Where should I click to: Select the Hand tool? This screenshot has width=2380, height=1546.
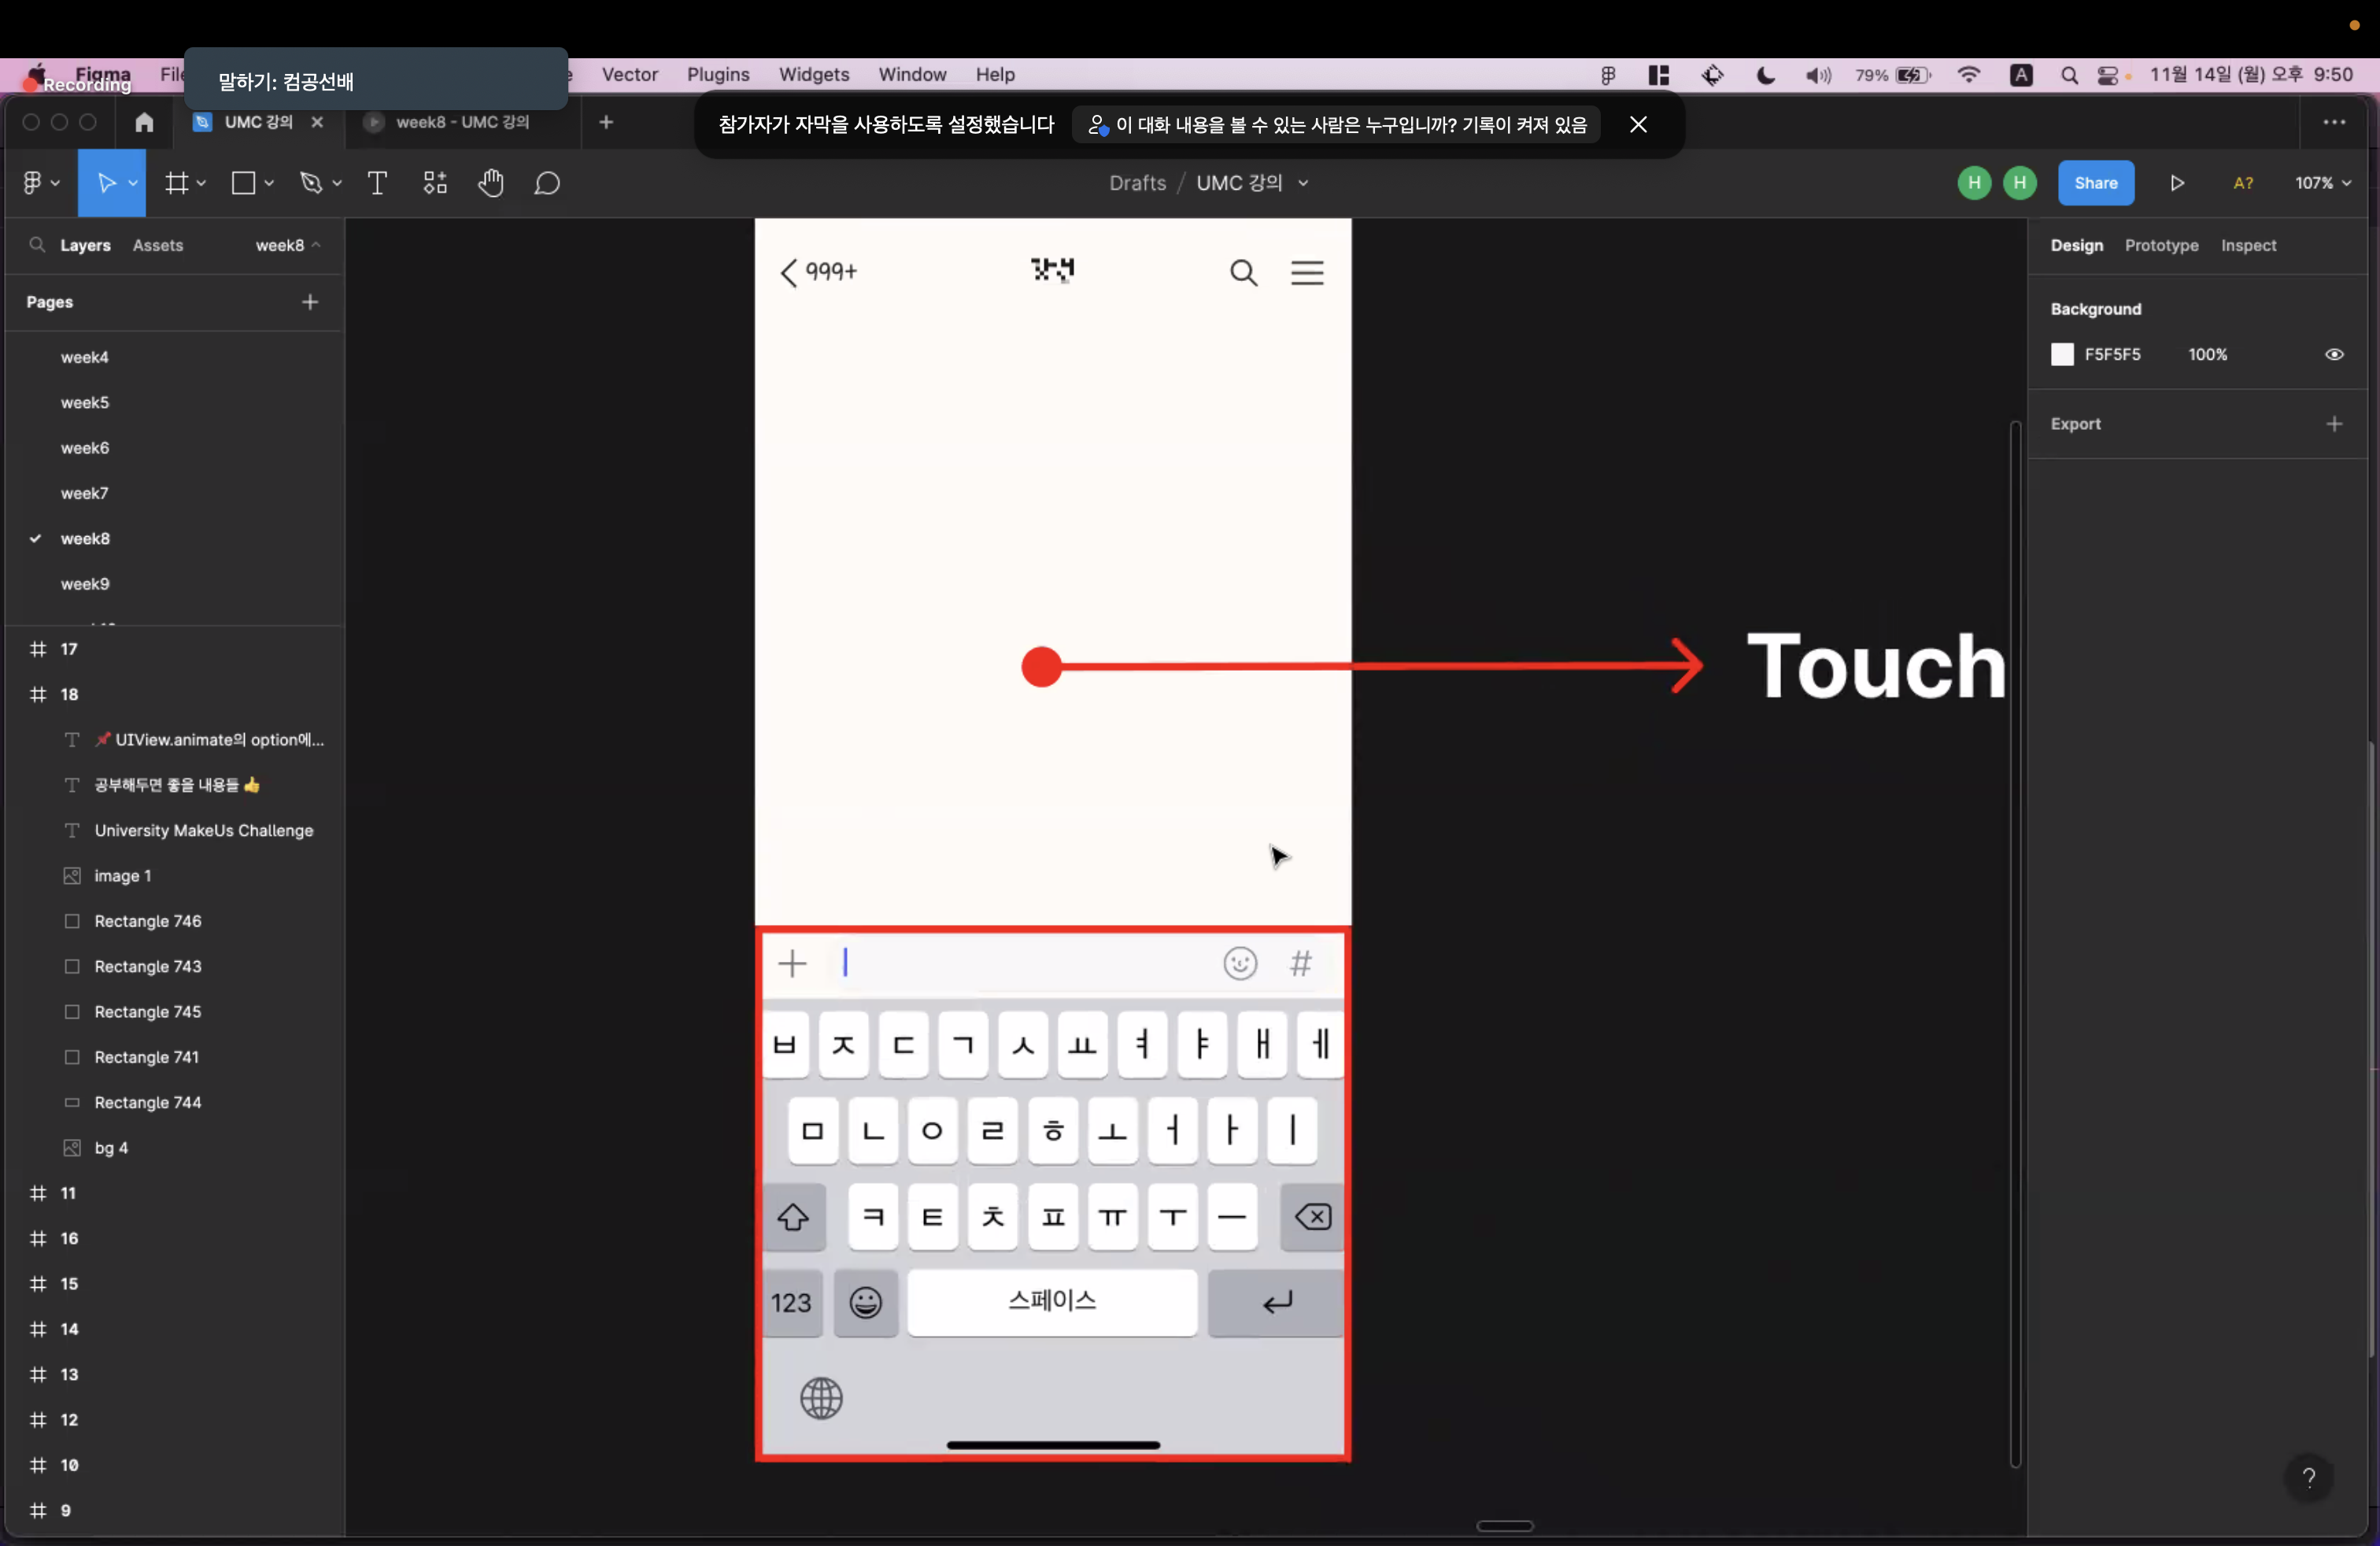coord(490,183)
